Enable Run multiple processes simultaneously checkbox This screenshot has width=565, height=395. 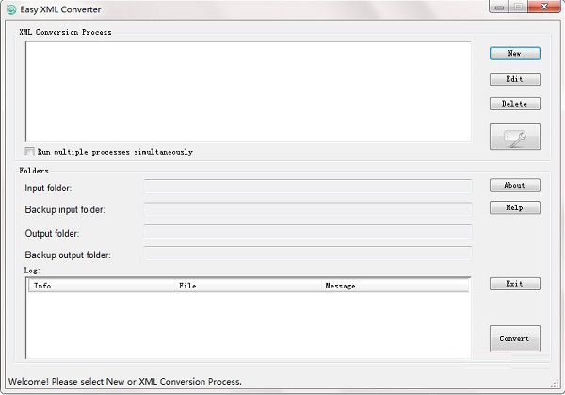tap(29, 152)
